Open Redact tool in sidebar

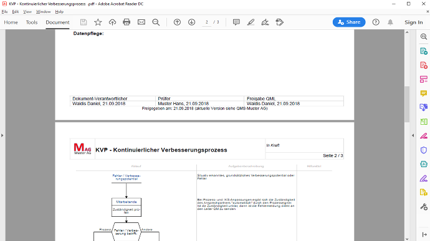(x=424, y=136)
